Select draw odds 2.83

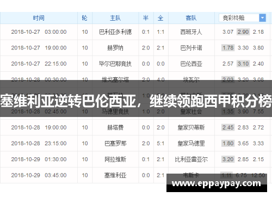click(x=243, y=127)
